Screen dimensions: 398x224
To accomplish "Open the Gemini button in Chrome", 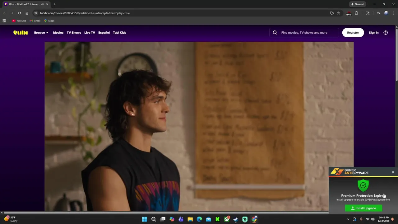I will click(357, 4).
